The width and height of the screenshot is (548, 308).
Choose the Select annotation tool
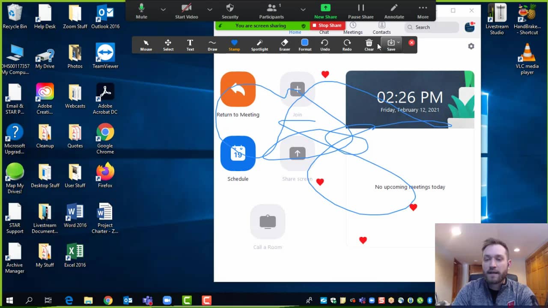(168, 45)
